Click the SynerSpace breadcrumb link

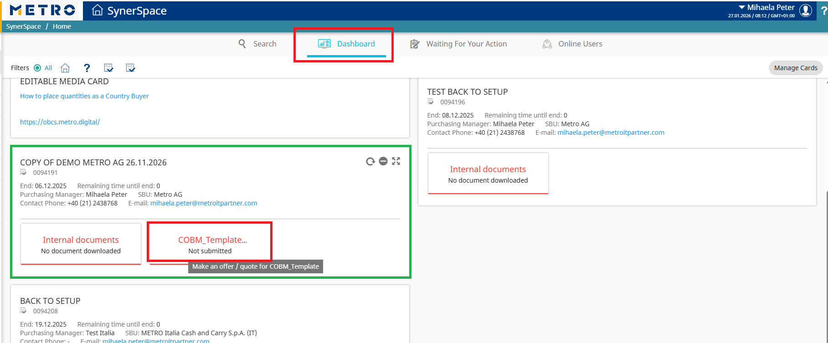pyautogui.click(x=24, y=26)
